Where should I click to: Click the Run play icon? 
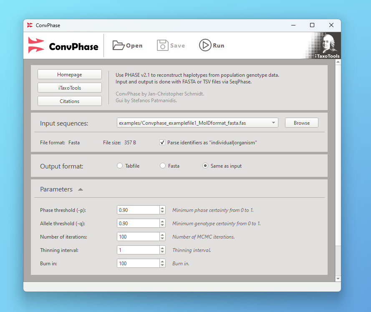click(205, 45)
